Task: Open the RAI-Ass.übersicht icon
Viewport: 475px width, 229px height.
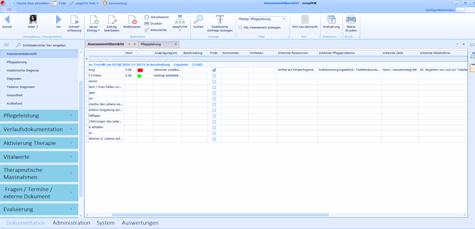Action: 305,20
